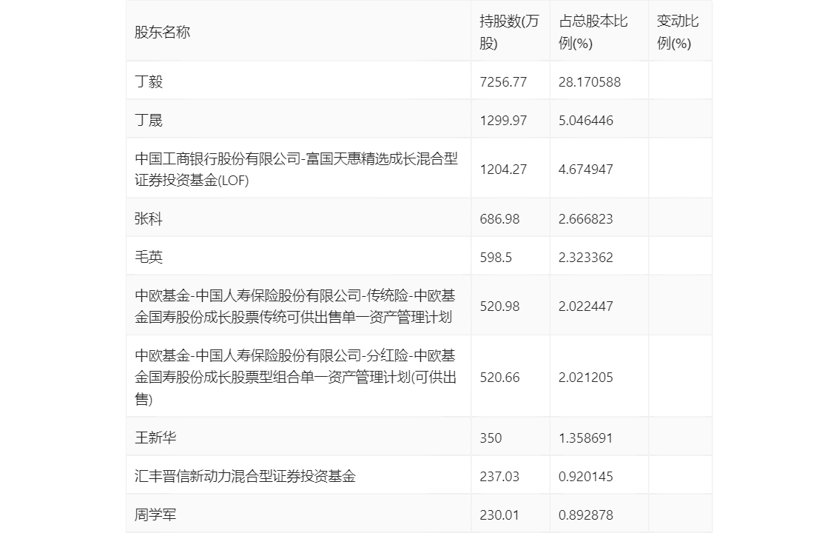Viewport: 839px width, 533px height.
Task: Click the percentage 2.021205
Action: [586, 378]
